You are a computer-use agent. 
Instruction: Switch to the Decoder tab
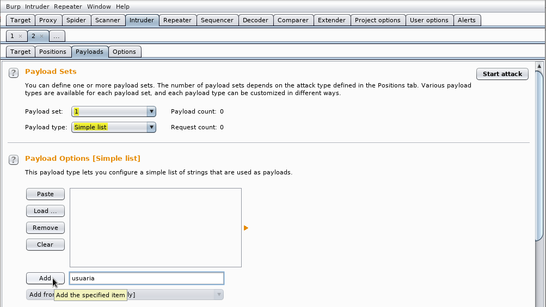click(x=256, y=20)
